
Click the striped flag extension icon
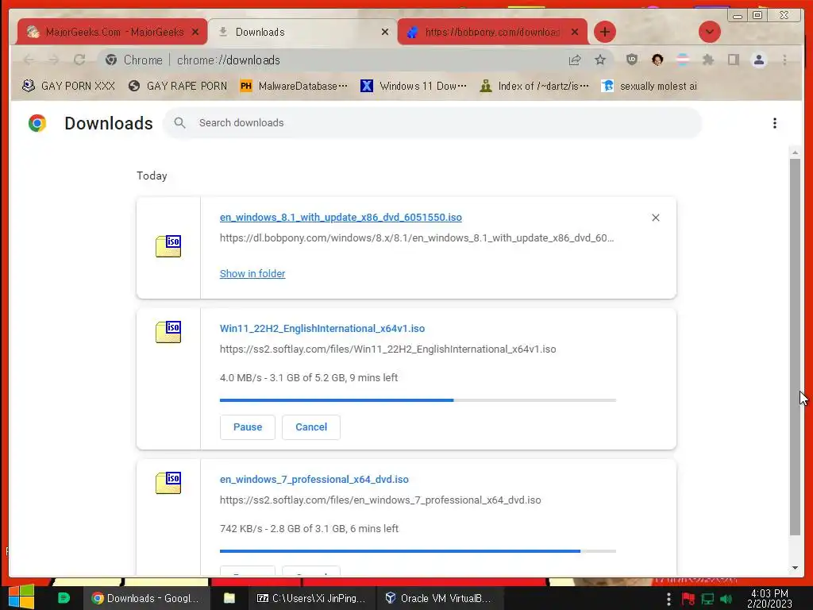point(683,60)
